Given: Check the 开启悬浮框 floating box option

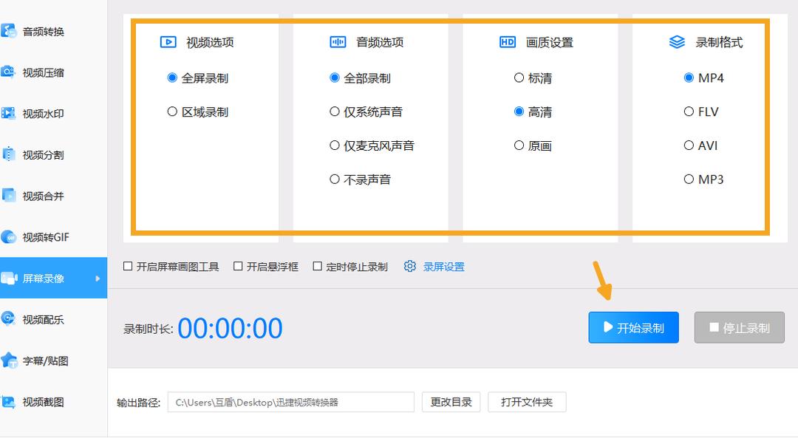Looking at the screenshot, I should point(239,266).
